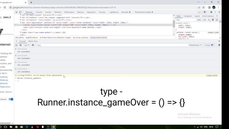Open the Default levels dropdown
The height and width of the screenshot is (129, 229).
pyautogui.click(x=195, y=45)
